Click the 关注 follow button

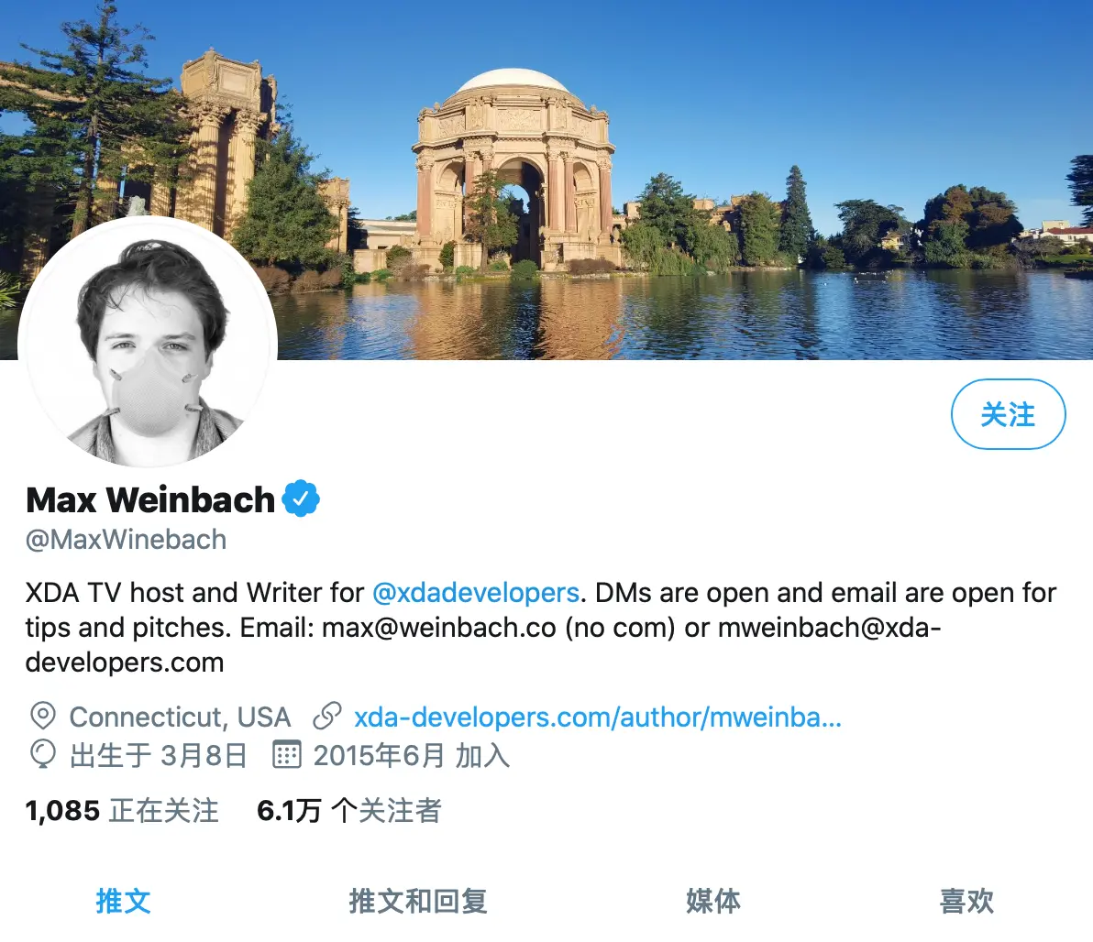1008,414
